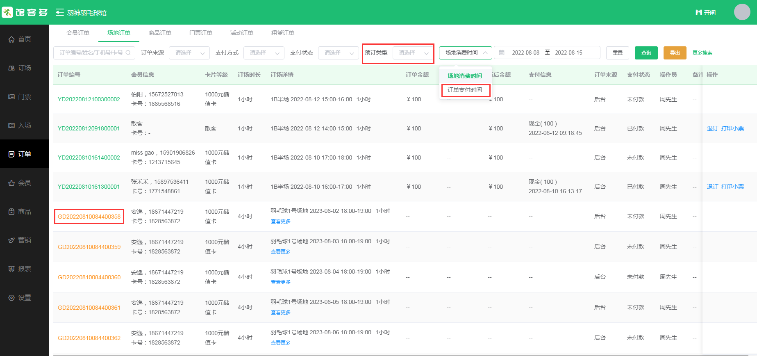Open 订单 orders in sidebar

coord(25,154)
